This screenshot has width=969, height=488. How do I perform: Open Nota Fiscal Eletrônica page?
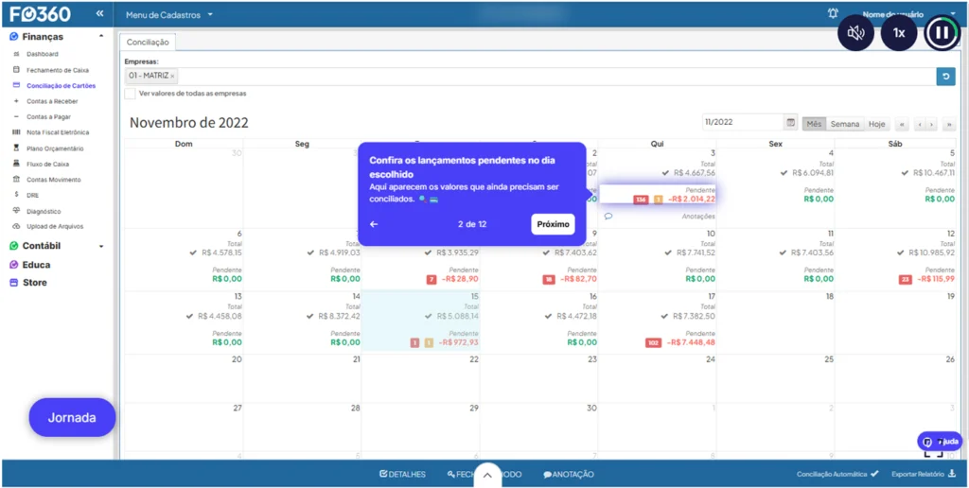click(x=58, y=132)
